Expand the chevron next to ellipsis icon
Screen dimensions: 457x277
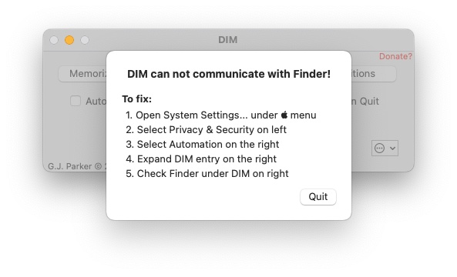pyautogui.click(x=392, y=149)
